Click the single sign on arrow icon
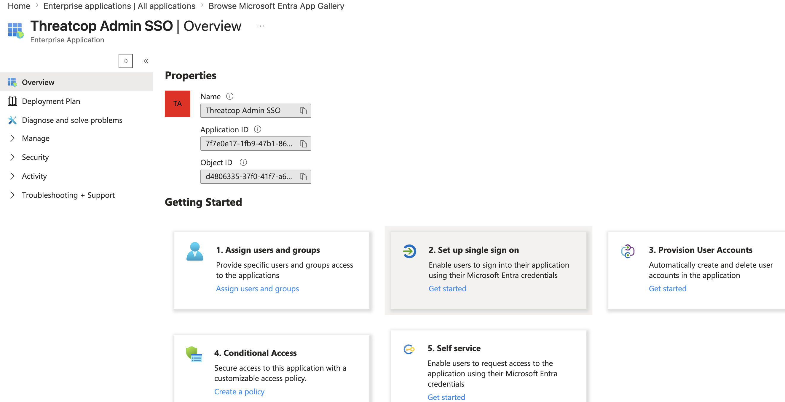Viewport: 785px width, 402px height. tap(410, 251)
